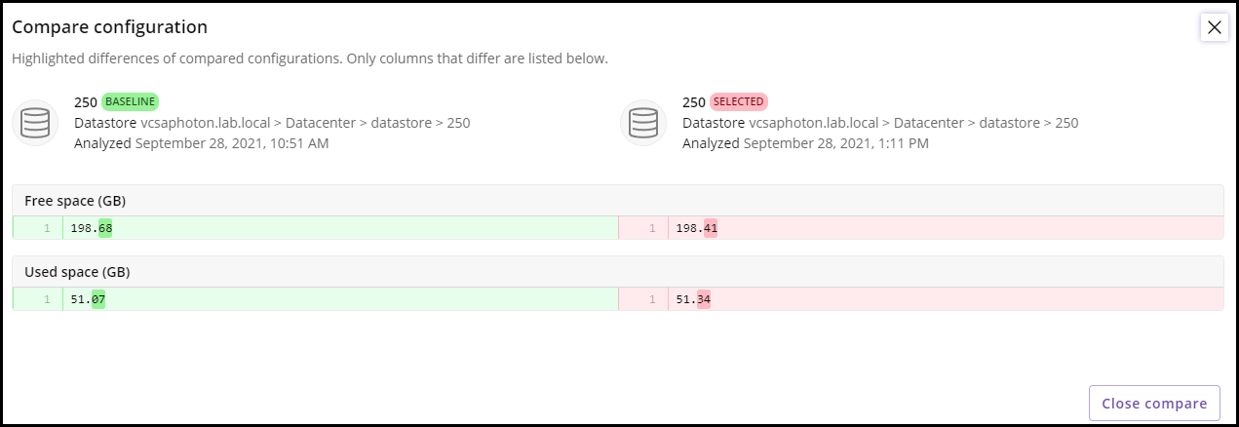The width and height of the screenshot is (1239, 427).
Task: Click selected free space value 198.41
Action: tap(697, 228)
